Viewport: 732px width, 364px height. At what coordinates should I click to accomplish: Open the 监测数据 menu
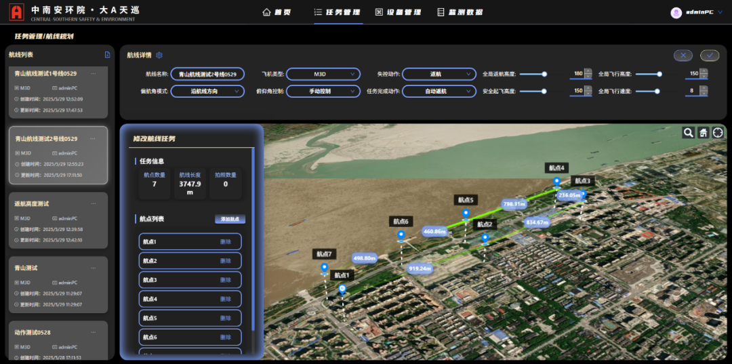(x=460, y=12)
